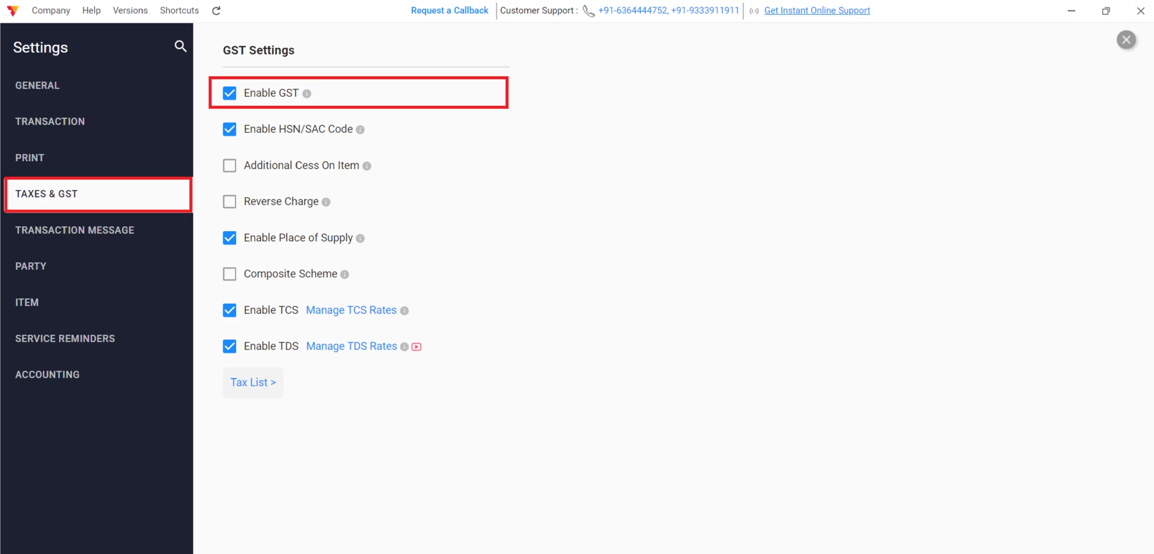Close settings with the round X button
The width and height of the screenshot is (1154, 554).
point(1126,40)
